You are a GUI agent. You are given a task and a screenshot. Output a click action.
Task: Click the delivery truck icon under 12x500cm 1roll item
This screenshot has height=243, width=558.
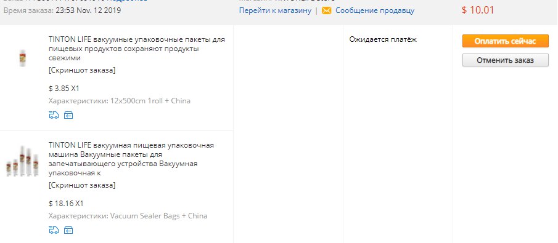click(54, 115)
